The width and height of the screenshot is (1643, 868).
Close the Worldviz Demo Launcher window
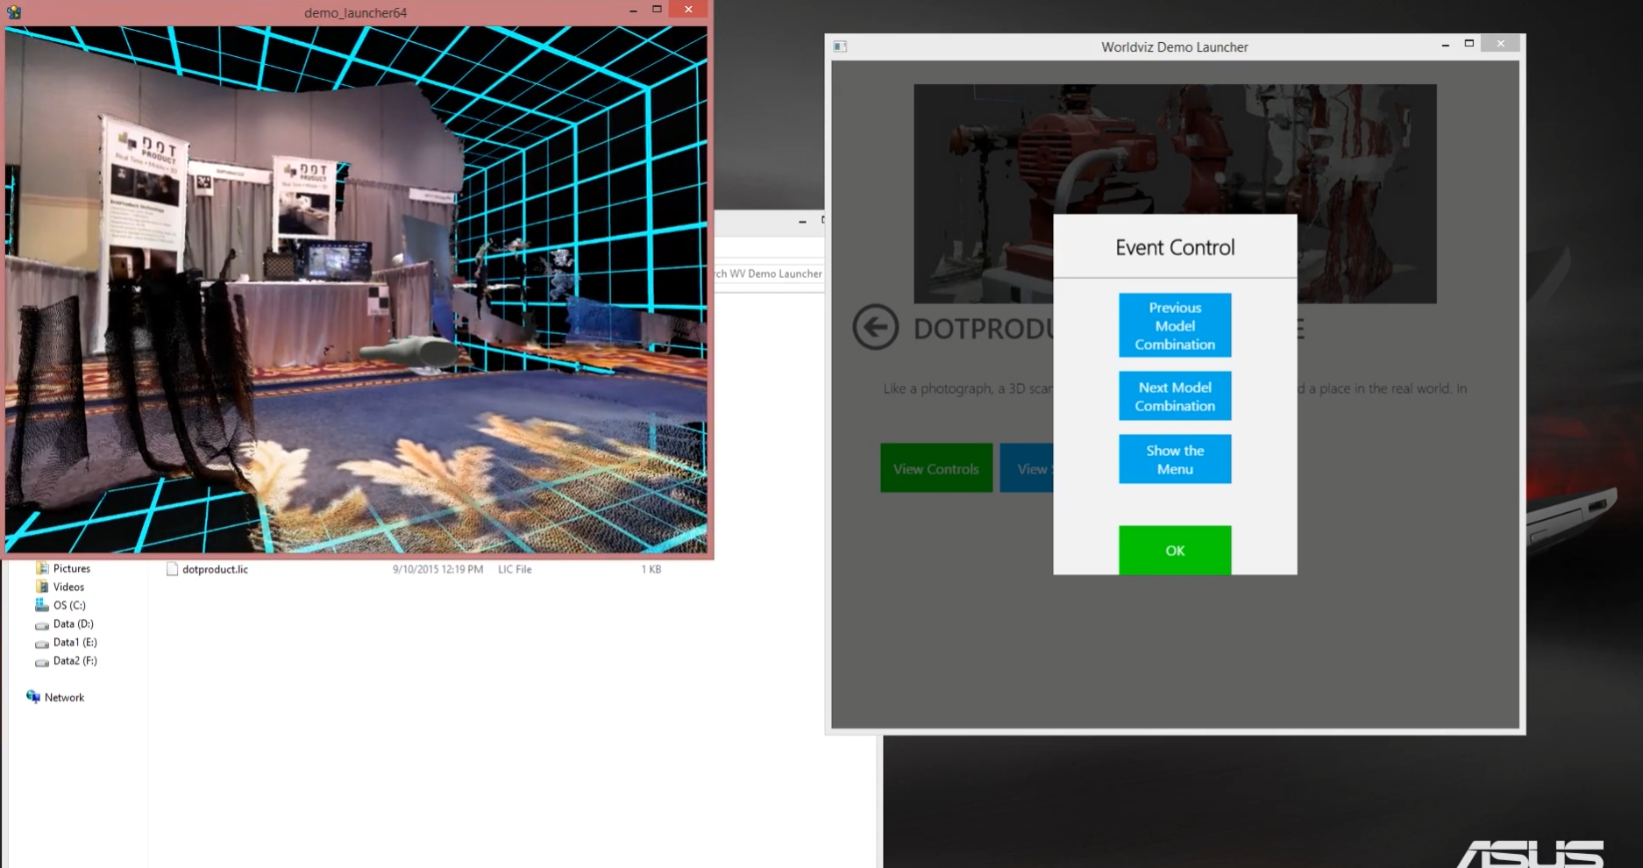[1500, 44]
